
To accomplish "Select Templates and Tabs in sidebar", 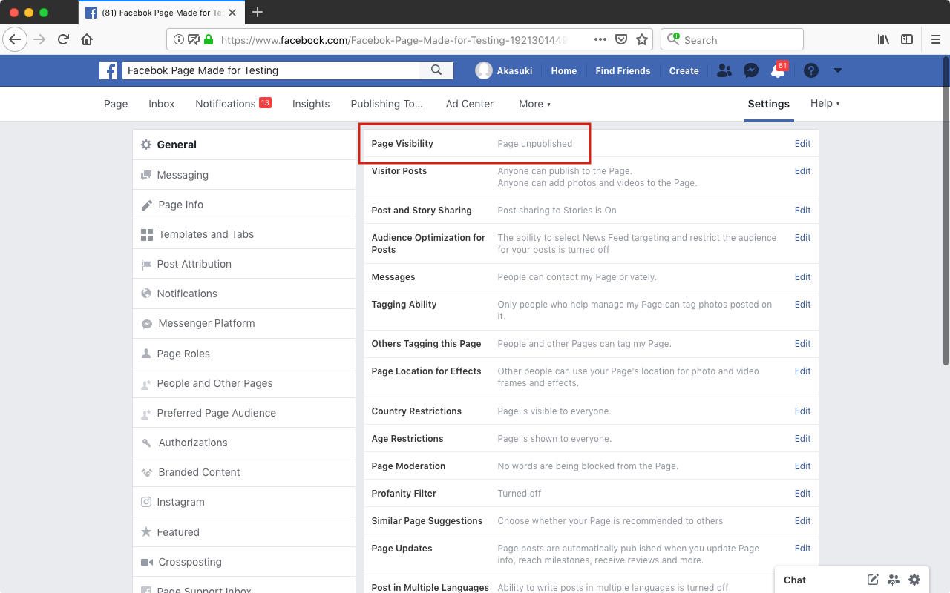I will click(244, 234).
